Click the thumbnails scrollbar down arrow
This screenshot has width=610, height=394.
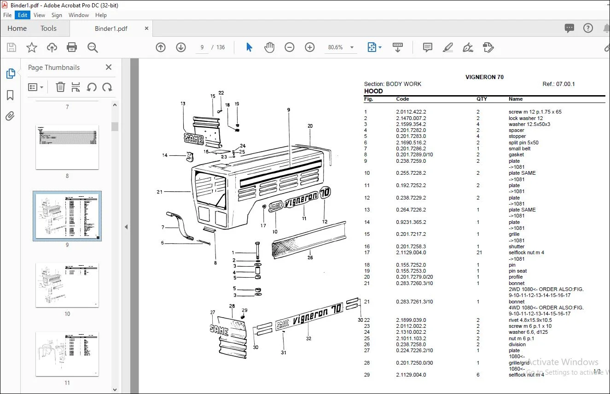click(x=115, y=390)
